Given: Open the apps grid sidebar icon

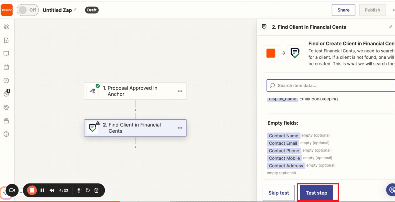Looking at the screenshot, I should click(x=6, y=27).
